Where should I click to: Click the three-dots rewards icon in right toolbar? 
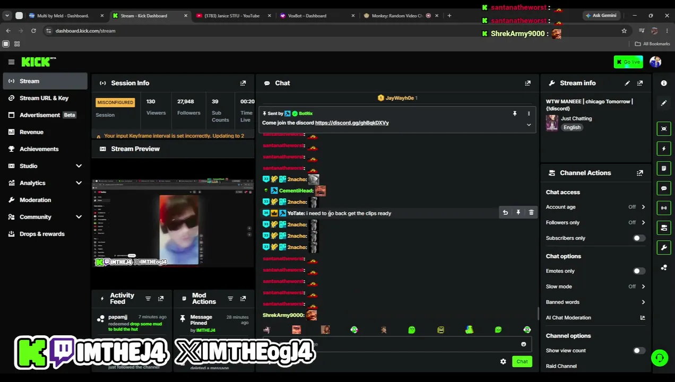pos(664,267)
